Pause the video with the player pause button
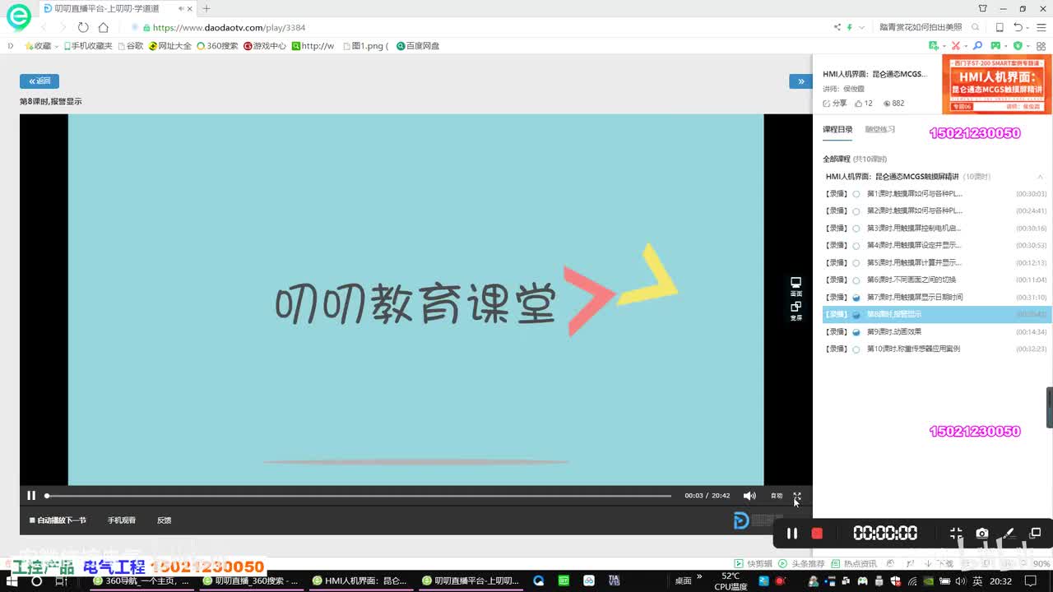Viewport: 1053px width, 592px height. 31,495
